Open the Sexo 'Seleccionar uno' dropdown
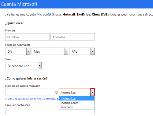The height and width of the screenshot is (116, 153). click(x=24, y=66)
